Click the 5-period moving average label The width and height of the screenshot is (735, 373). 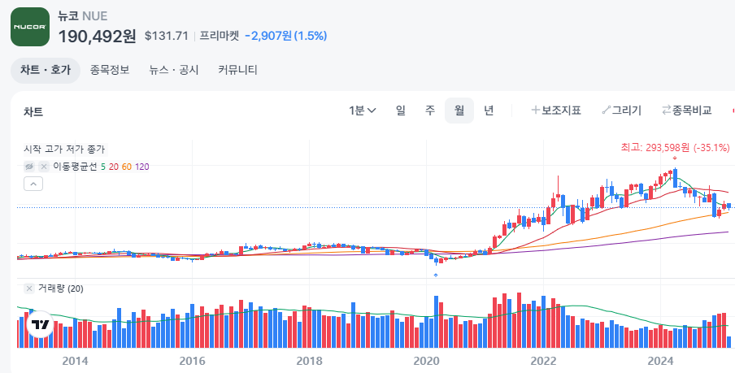tap(103, 167)
